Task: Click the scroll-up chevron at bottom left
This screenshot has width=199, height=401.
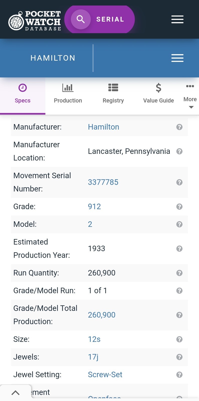Action: click(x=16, y=393)
